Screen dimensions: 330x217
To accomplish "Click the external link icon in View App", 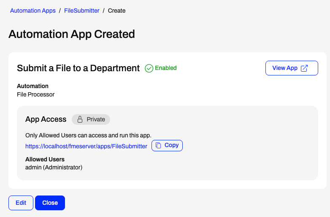I will click(x=304, y=68).
